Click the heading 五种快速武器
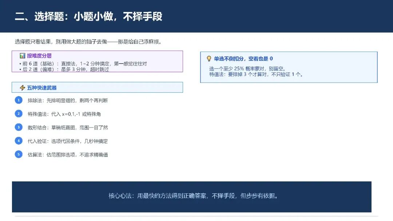This screenshot has height=221, width=393. (42, 88)
